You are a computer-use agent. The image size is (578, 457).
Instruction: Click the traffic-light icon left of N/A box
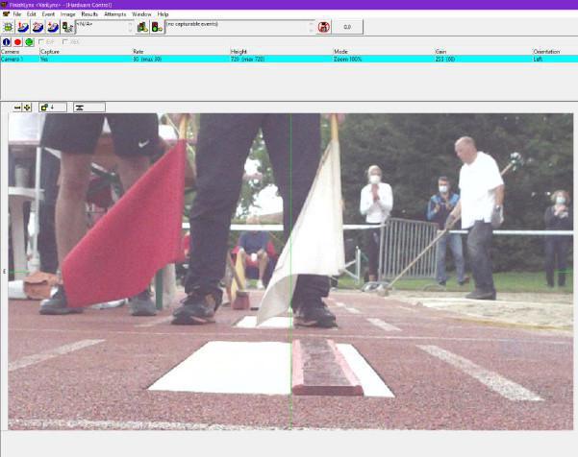(x=67, y=27)
